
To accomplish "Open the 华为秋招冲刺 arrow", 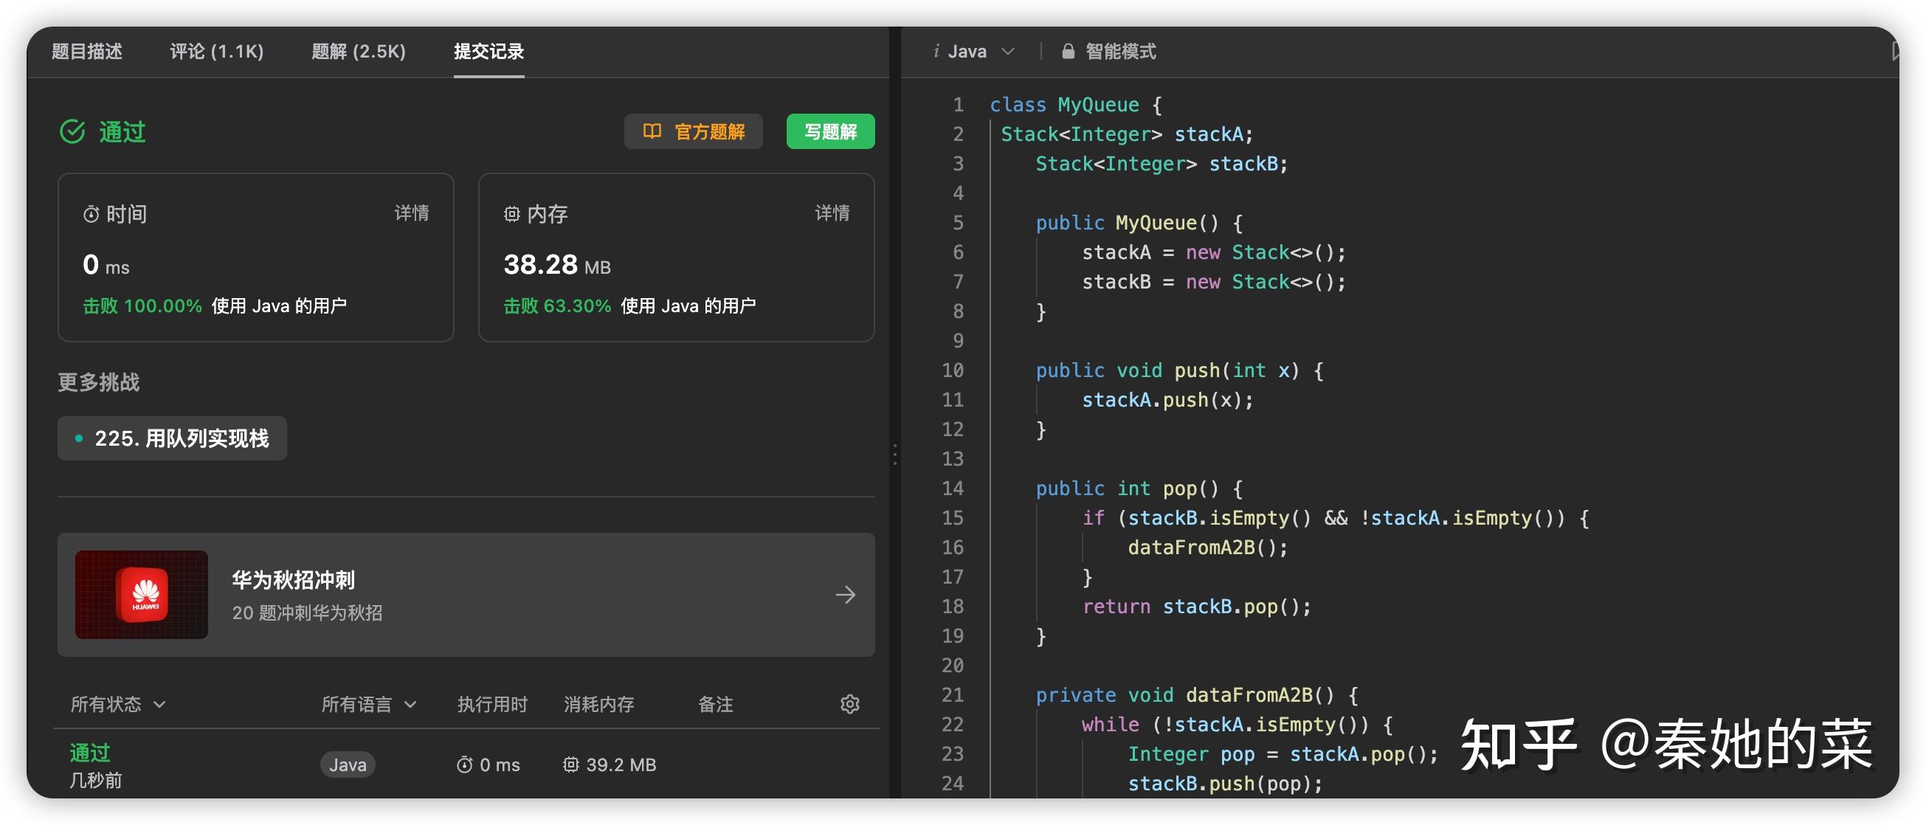I will [846, 595].
